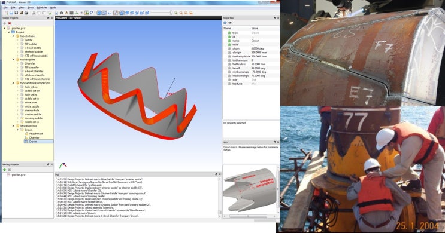Image resolution: width=445 pixels, height=233 pixels.
Task: Open the Help menu
Action: tap(53, 8)
